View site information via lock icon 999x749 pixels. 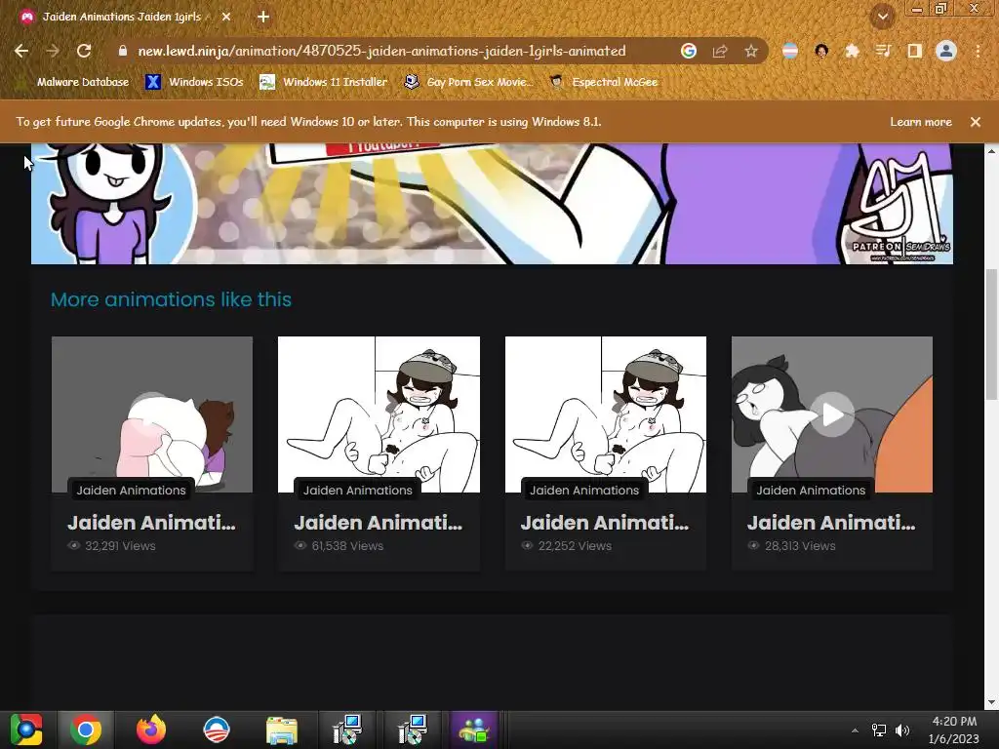(123, 51)
